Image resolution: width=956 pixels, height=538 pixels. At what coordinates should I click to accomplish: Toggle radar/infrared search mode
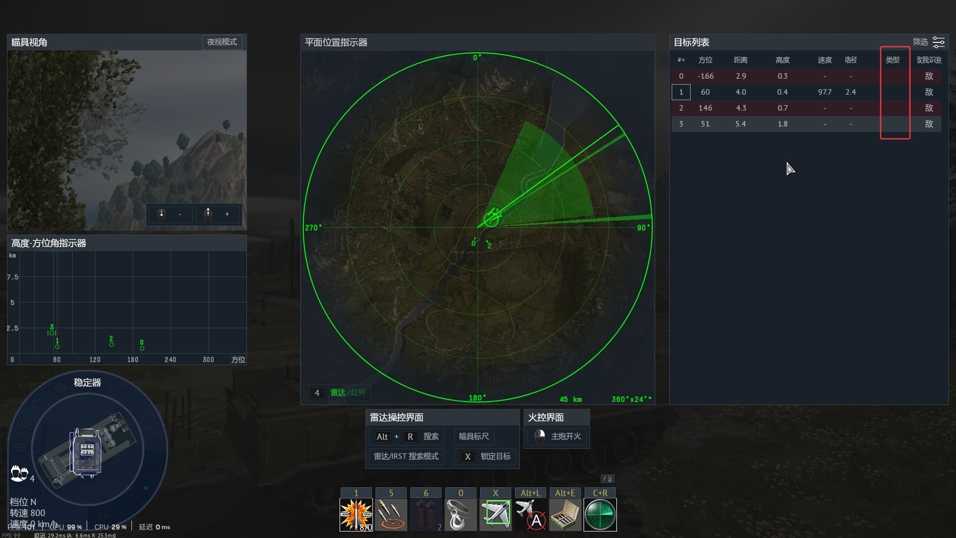406,456
